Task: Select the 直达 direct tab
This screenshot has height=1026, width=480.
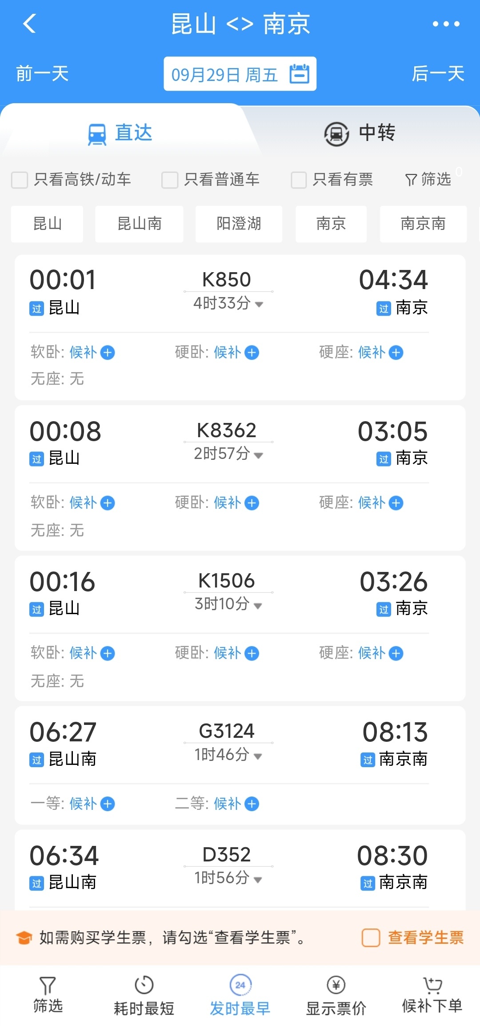Action: click(120, 133)
